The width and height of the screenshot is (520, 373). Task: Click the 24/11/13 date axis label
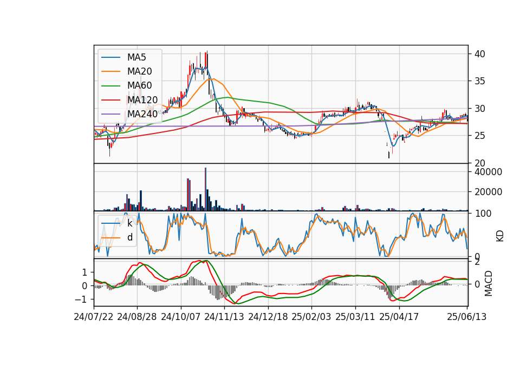[x=224, y=317]
